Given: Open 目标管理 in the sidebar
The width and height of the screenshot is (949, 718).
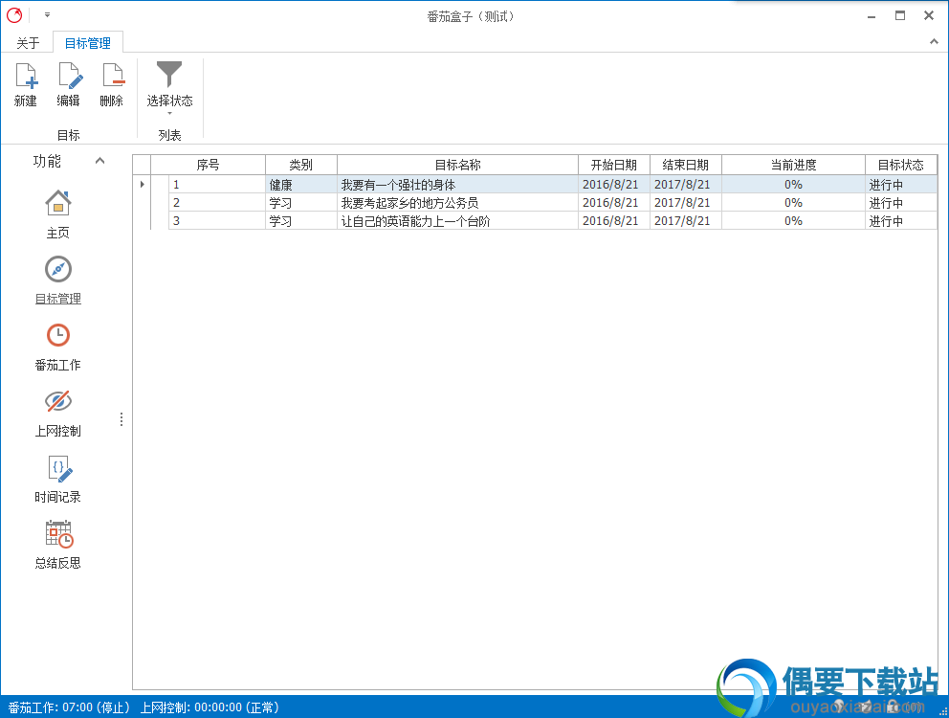Looking at the screenshot, I should coord(58,280).
